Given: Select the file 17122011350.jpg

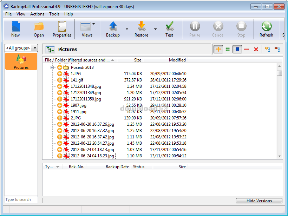Looking at the screenshot, I should coord(86,99).
